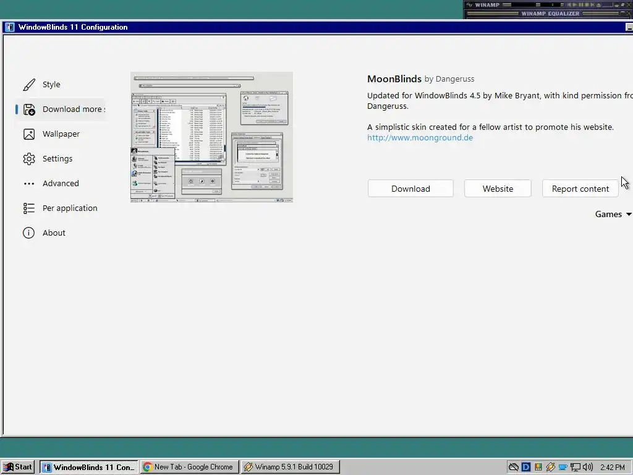The height and width of the screenshot is (475, 633).
Task: Click the WindowBlinds 11 Configuration title text
Action: (x=73, y=27)
